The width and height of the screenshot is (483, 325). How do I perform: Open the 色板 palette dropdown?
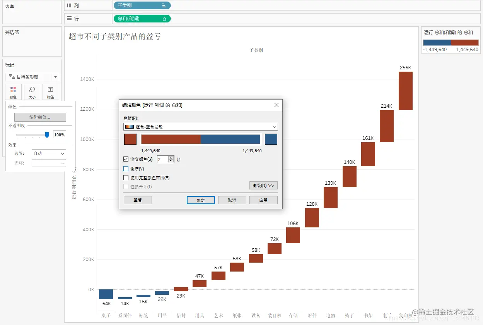pos(201,127)
